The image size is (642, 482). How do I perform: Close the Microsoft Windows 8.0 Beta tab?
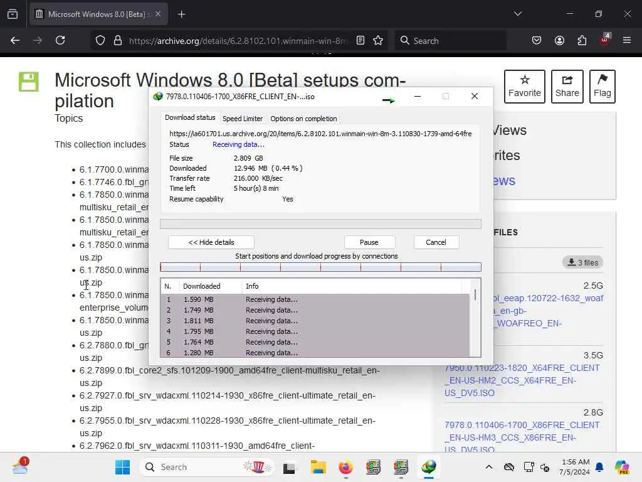tap(158, 14)
